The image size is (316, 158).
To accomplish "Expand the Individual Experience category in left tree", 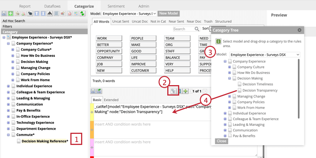I will (8, 86).
